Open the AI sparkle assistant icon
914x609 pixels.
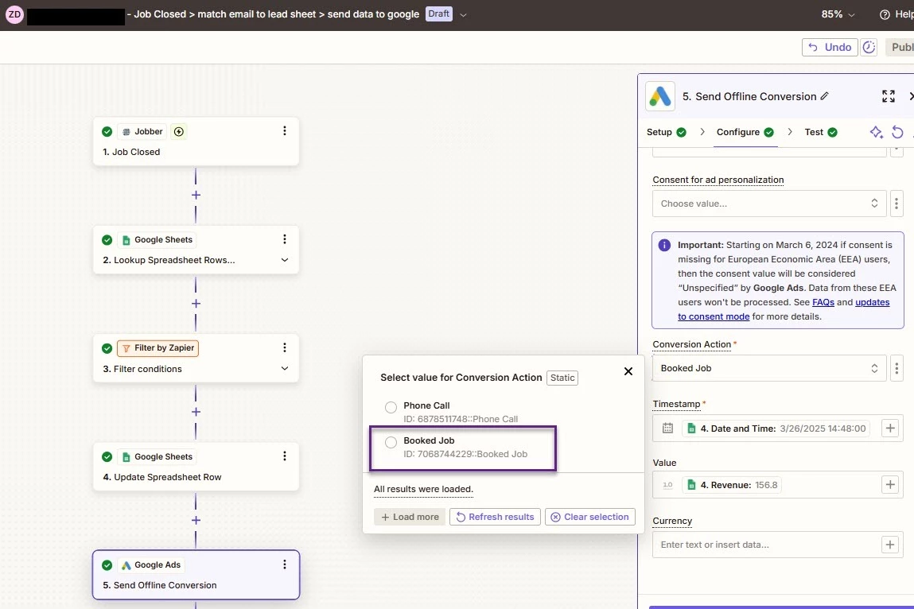[x=876, y=132]
